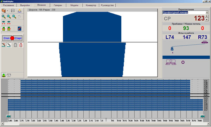Click the 147 needles in work value
The image size is (211, 127).
click(187, 37)
